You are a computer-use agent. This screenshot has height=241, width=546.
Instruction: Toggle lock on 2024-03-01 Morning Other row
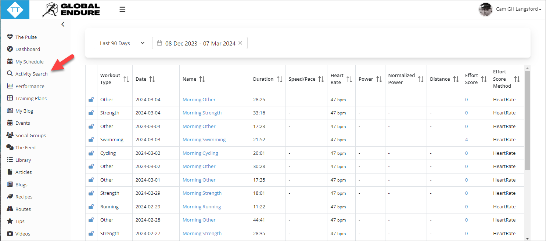click(x=91, y=180)
